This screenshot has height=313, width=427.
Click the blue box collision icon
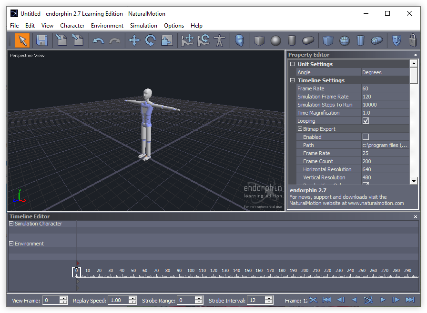[328, 41]
